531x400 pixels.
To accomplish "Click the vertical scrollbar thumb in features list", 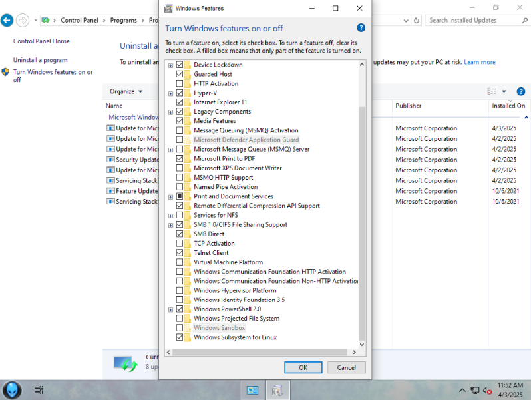I will coord(362,224).
